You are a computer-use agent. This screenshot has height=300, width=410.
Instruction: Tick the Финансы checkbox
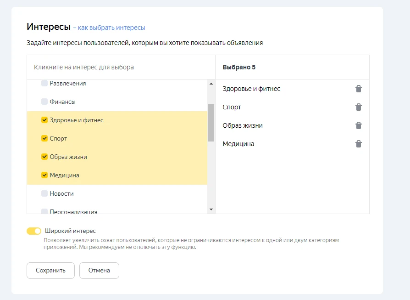44,102
